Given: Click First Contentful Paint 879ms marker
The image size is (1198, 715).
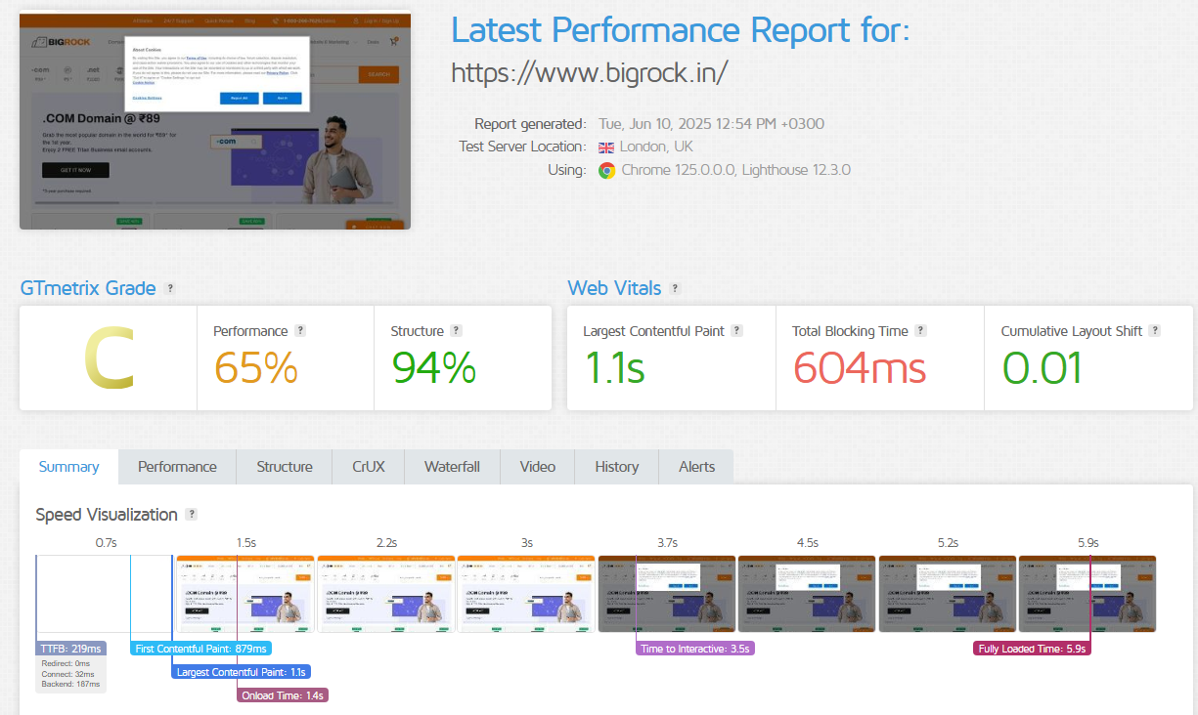Looking at the screenshot, I should 201,649.
